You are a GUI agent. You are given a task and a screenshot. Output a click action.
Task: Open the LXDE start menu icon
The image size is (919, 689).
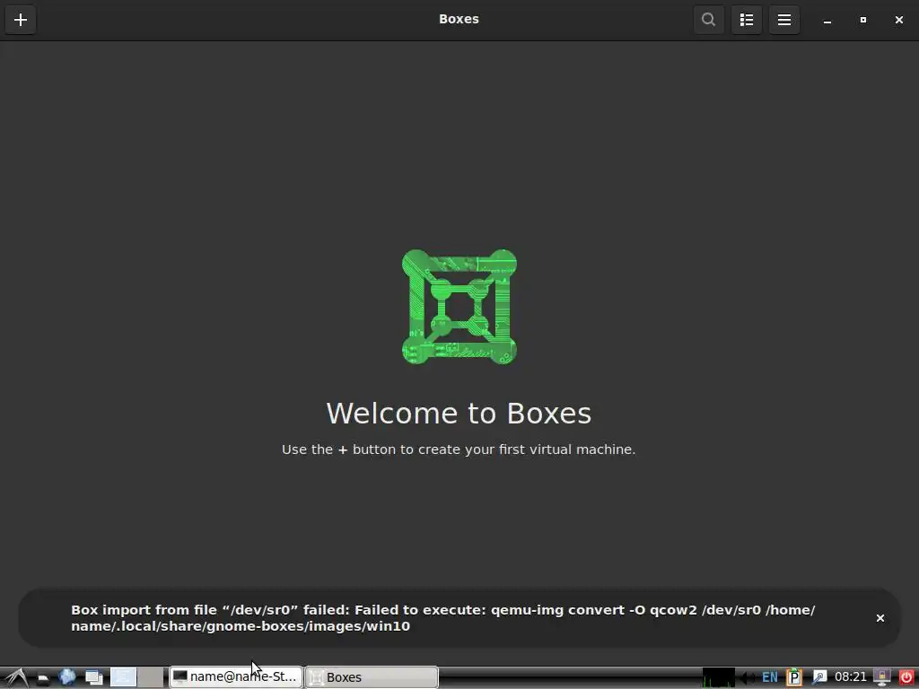click(x=16, y=677)
